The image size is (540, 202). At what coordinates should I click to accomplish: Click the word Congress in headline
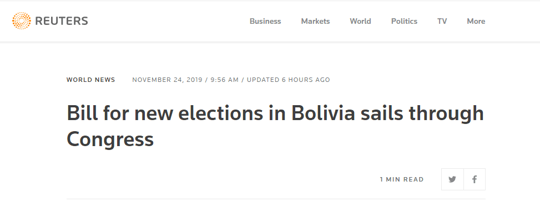coord(110,139)
